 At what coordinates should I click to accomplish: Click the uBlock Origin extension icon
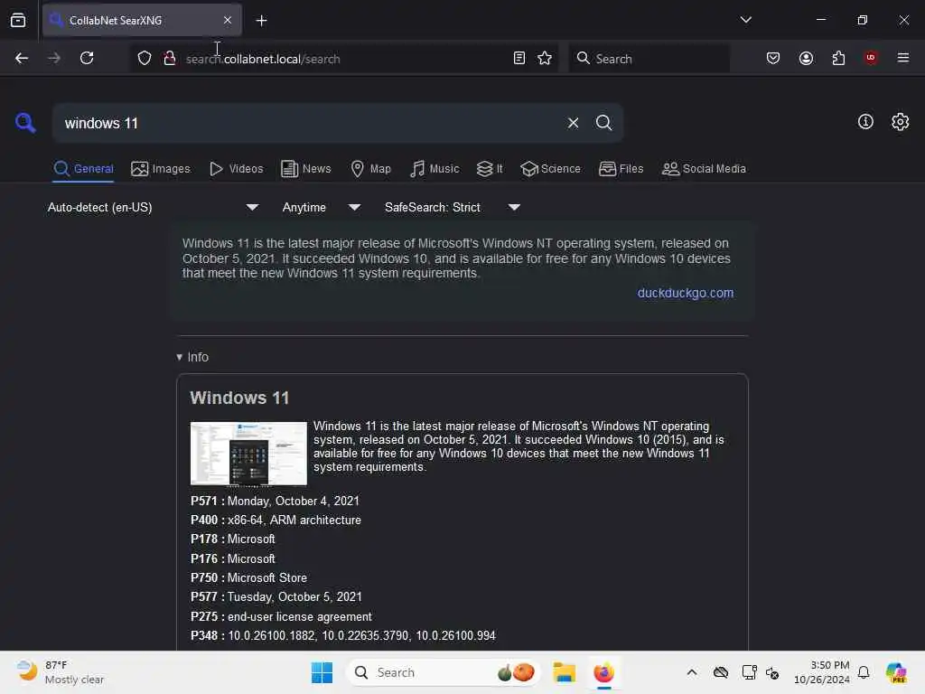click(x=871, y=58)
